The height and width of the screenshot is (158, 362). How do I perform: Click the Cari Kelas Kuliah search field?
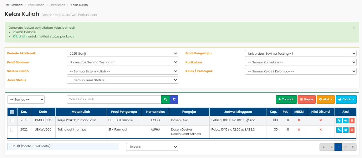tap(114, 99)
